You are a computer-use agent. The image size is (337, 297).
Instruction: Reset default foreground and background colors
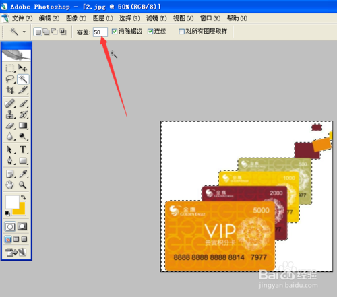point(7,213)
